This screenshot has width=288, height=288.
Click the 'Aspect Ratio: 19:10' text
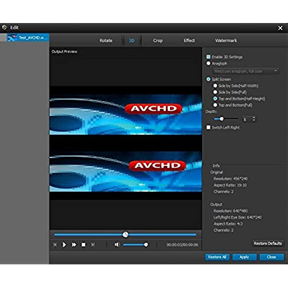click(x=230, y=185)
